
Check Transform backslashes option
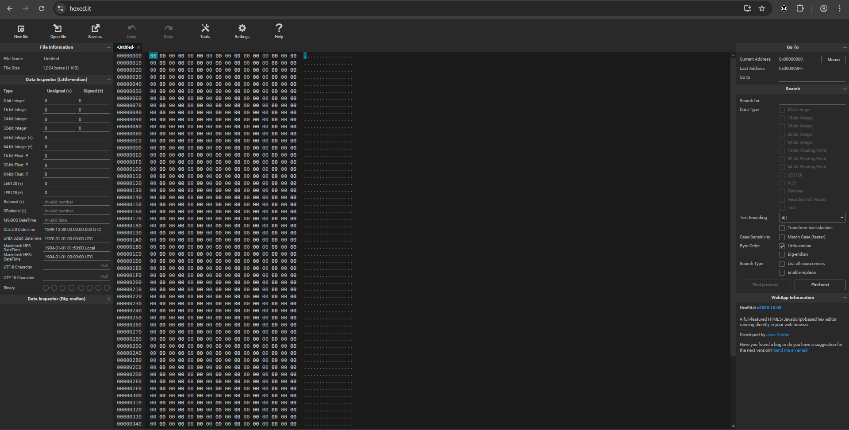click(x=782, y=228)
